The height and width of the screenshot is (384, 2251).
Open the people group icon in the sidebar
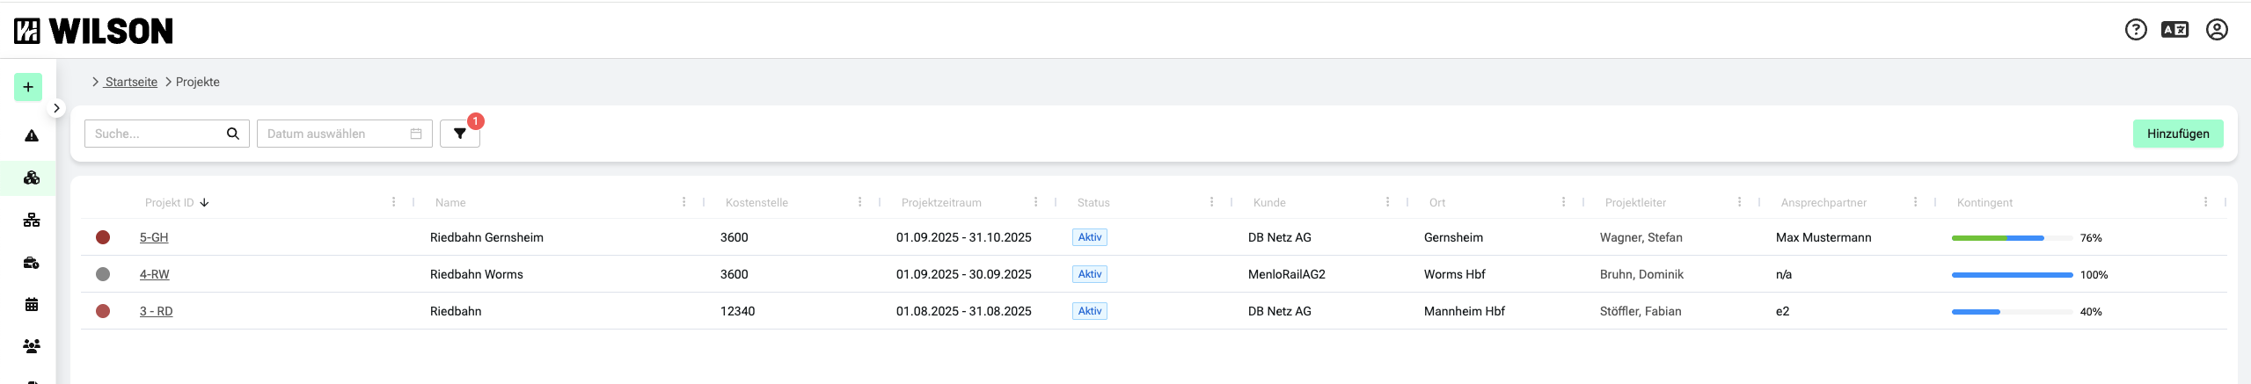point(32,346)
